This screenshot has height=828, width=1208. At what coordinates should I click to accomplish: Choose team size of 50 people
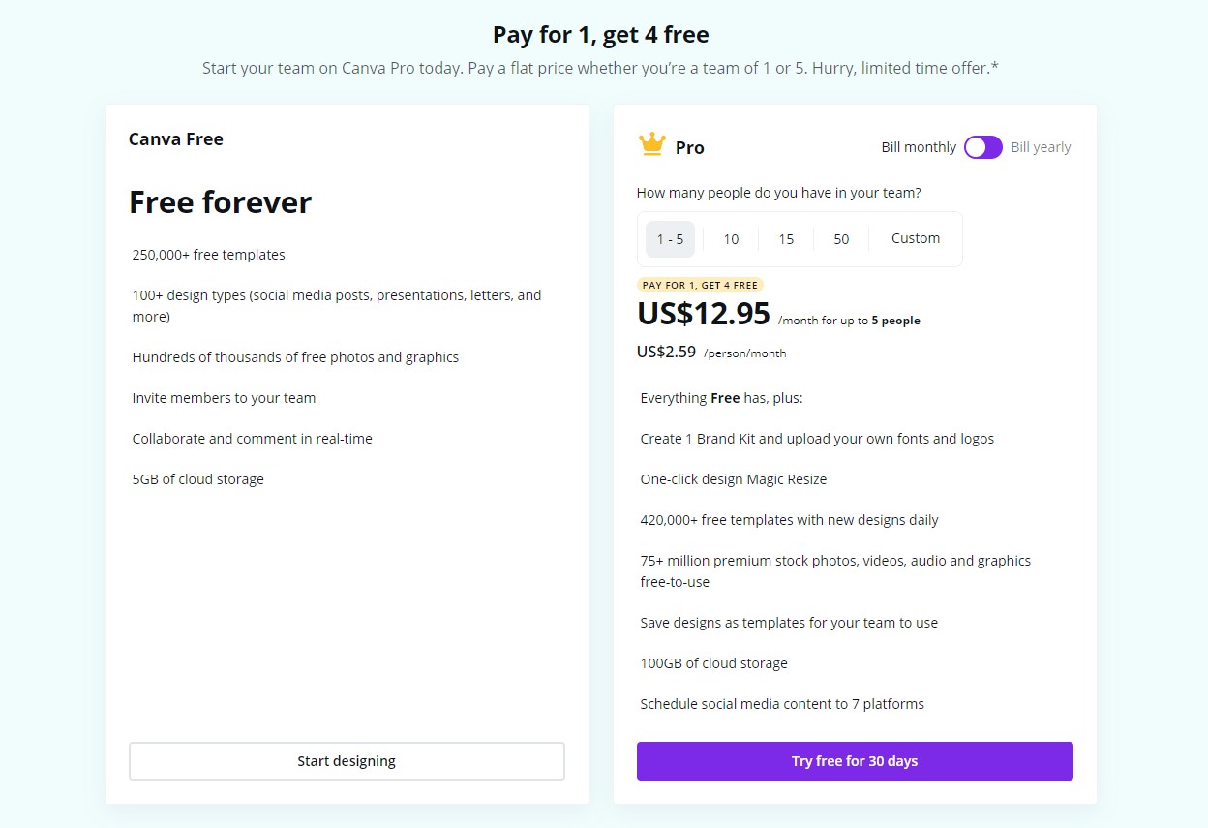point(841,239)
